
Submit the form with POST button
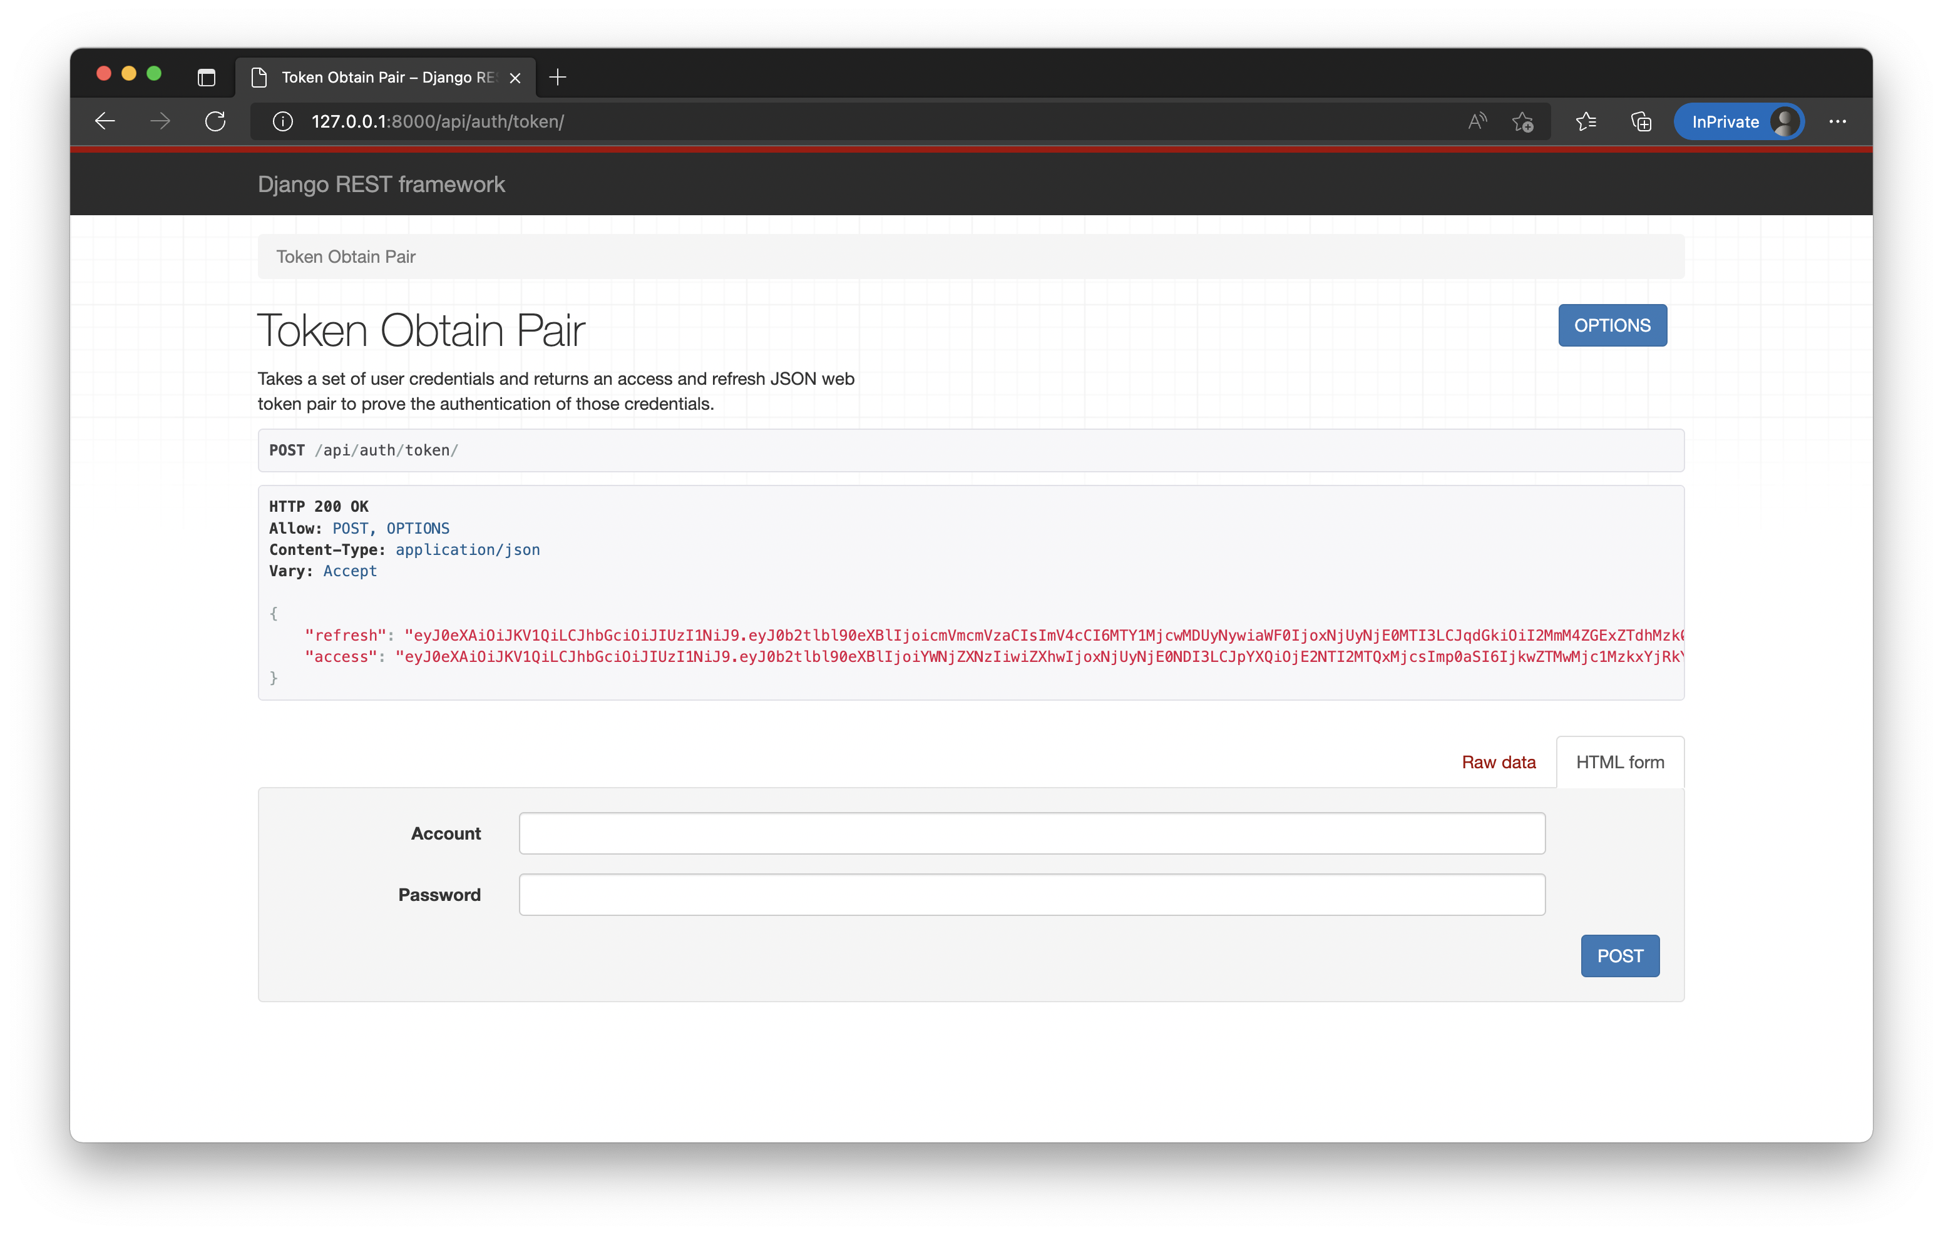[1619, 956]
